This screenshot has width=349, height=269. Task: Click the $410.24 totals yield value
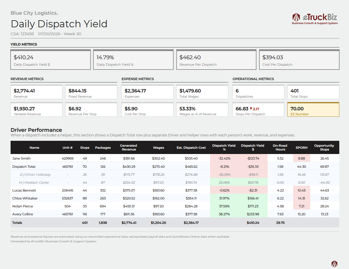(253, 223)
